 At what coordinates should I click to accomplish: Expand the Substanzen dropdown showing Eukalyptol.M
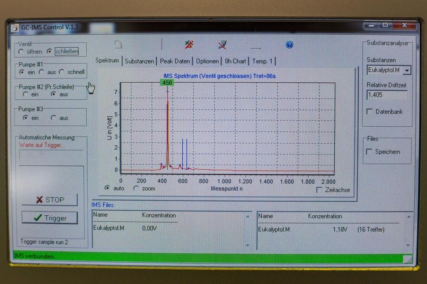407,70
